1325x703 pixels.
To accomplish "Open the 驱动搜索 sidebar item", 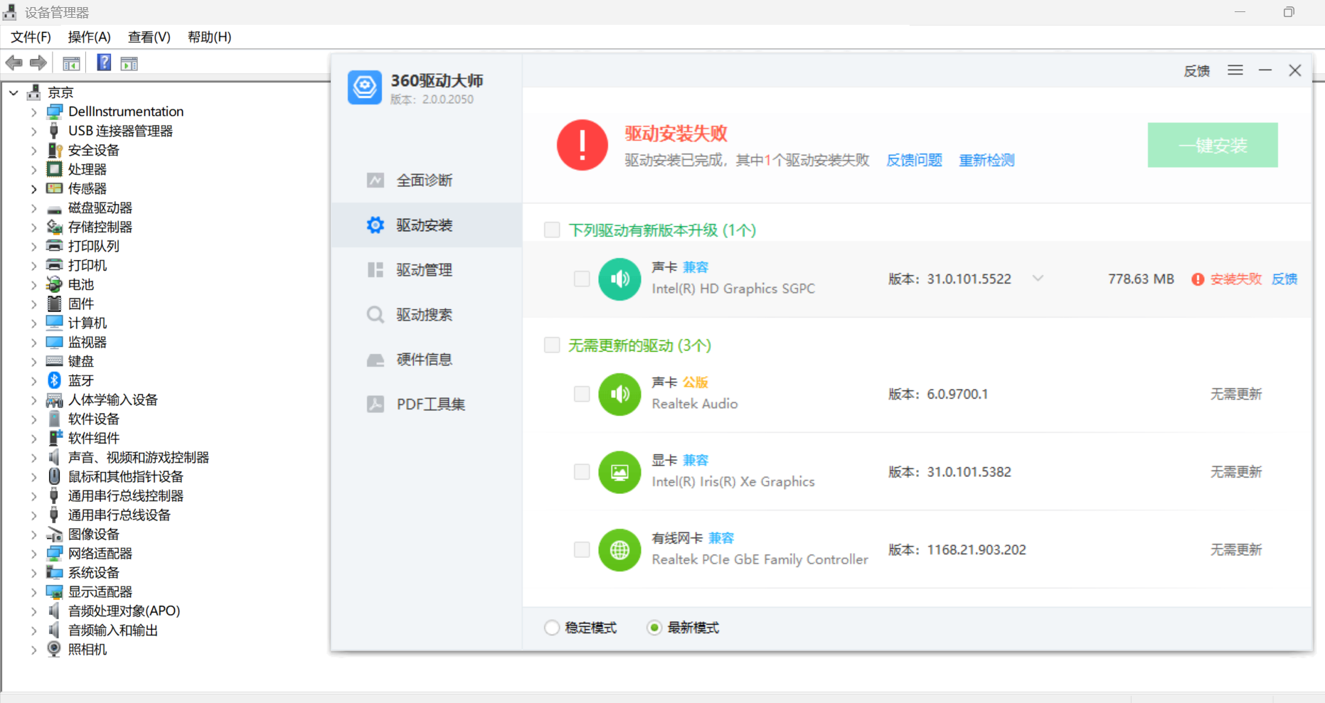I will pos(427,315).
